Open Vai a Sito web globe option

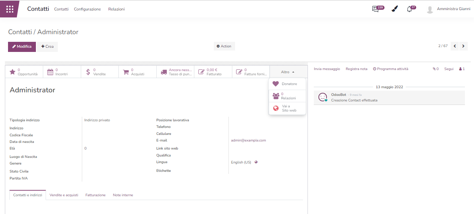click(287, 108)
